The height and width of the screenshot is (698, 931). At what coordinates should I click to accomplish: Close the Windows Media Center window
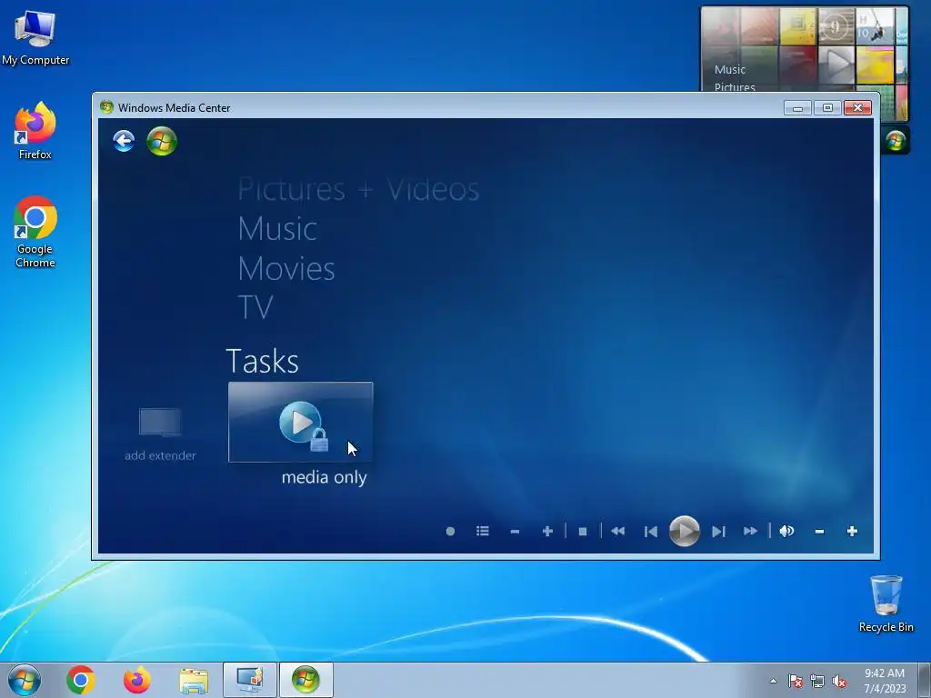(857, 108)
